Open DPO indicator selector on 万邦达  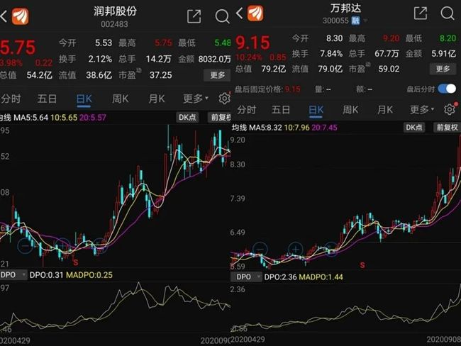(247, 277)
